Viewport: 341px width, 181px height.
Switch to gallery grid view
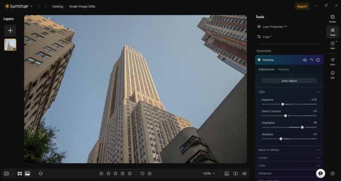pyautogui.click(x=20, y=173)
